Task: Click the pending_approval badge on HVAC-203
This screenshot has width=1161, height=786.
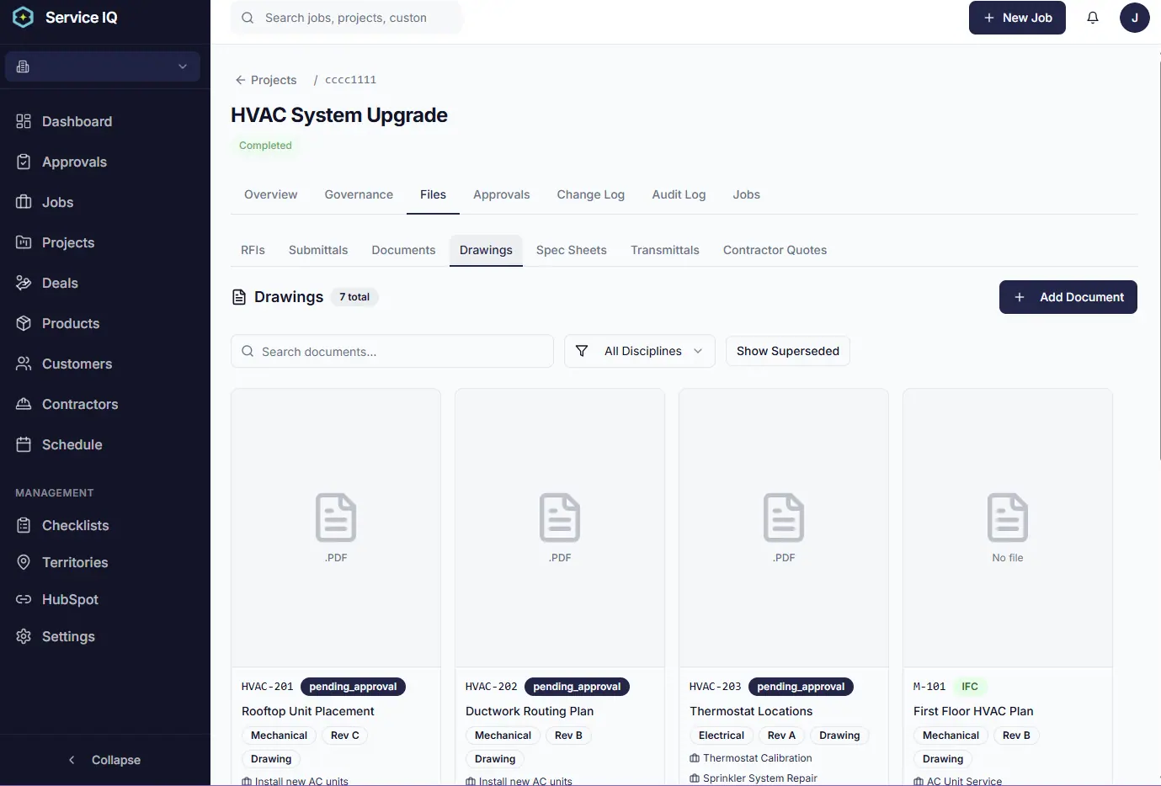Action: tap(801, 687)
